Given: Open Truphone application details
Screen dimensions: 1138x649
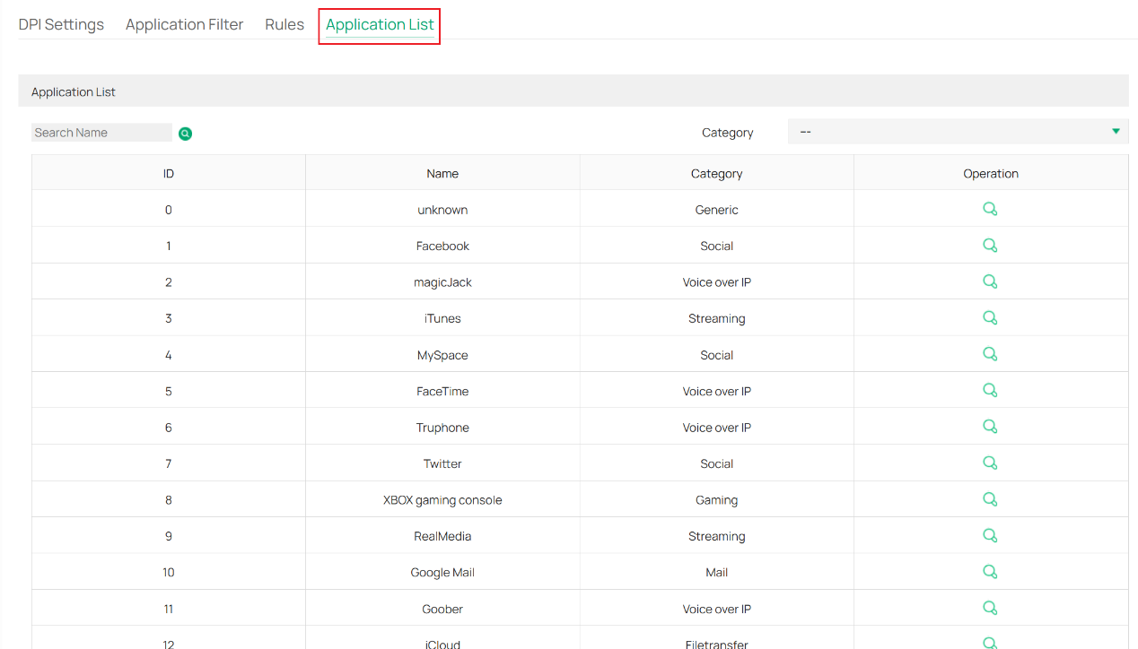Looking at the screenshot, I should (x=990, y=426).
